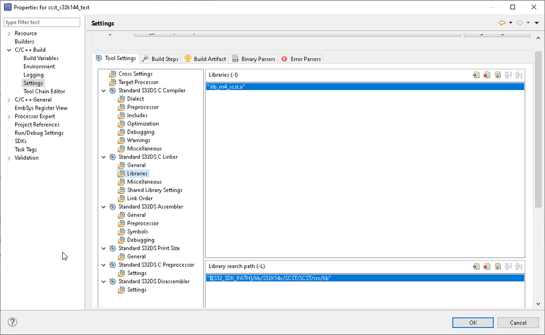Switch to the Build Steps tab
Image resolution: width=545 pixels, height=335 pixels.
[x=165, y=58]
